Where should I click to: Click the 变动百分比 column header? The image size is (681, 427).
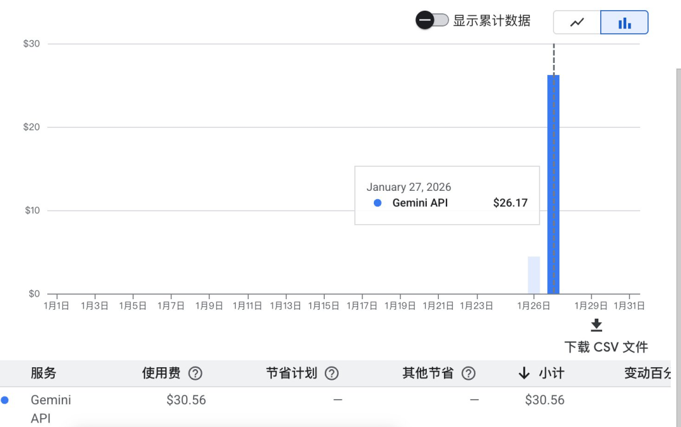coord(648,373)
